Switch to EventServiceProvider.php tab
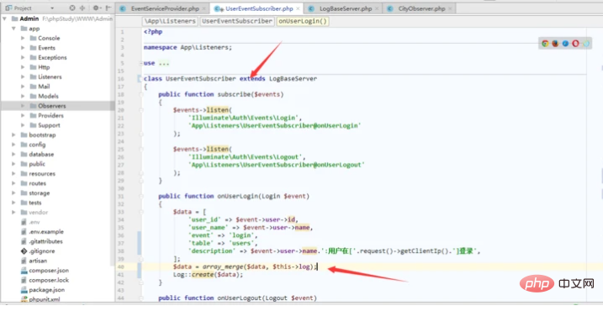Image resolution: width=603 pixels, height=311 pixels. click(x=165, y=8)
